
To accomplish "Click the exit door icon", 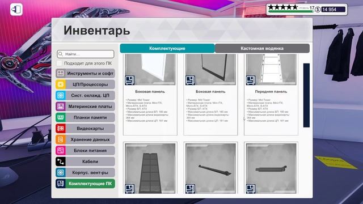I will tap(16, 10).
